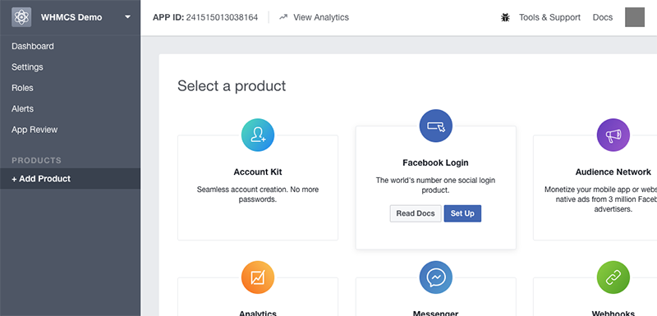Click the Analytics orange chart icon
This screenshot has width=657, height=316.
point(258,277)
